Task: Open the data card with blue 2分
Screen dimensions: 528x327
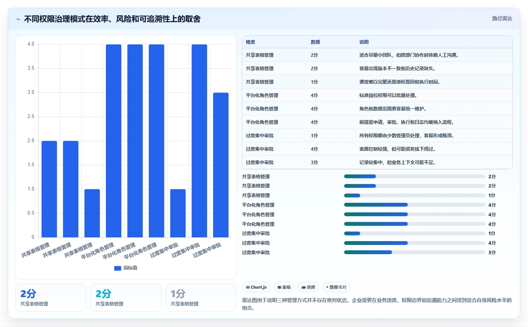Action: pyautogui.click(x=51, y=297)
